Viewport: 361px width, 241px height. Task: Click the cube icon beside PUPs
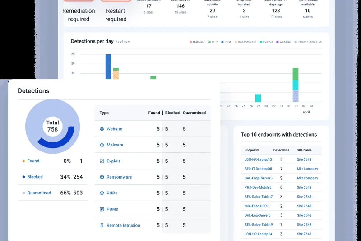point(102,193)
